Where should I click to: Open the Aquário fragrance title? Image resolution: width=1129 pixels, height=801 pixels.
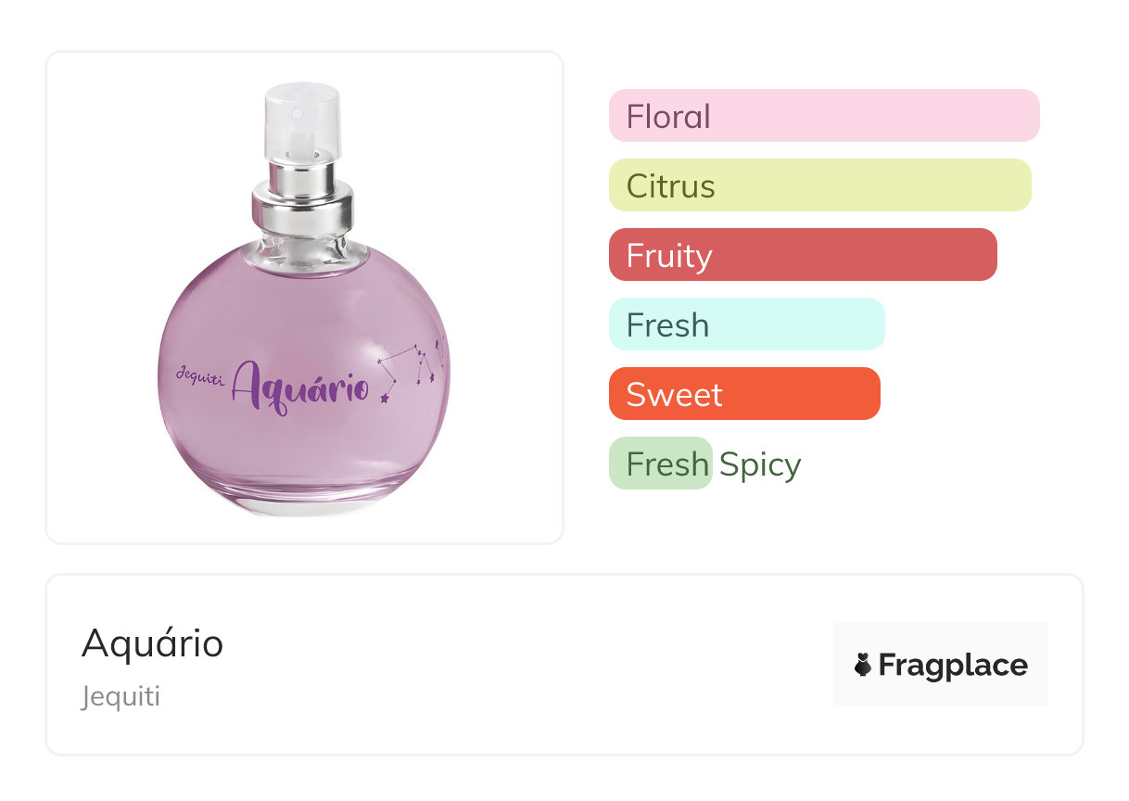[152, 642]
